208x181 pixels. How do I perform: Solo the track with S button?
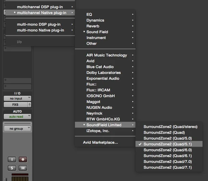tap(12, 168)
